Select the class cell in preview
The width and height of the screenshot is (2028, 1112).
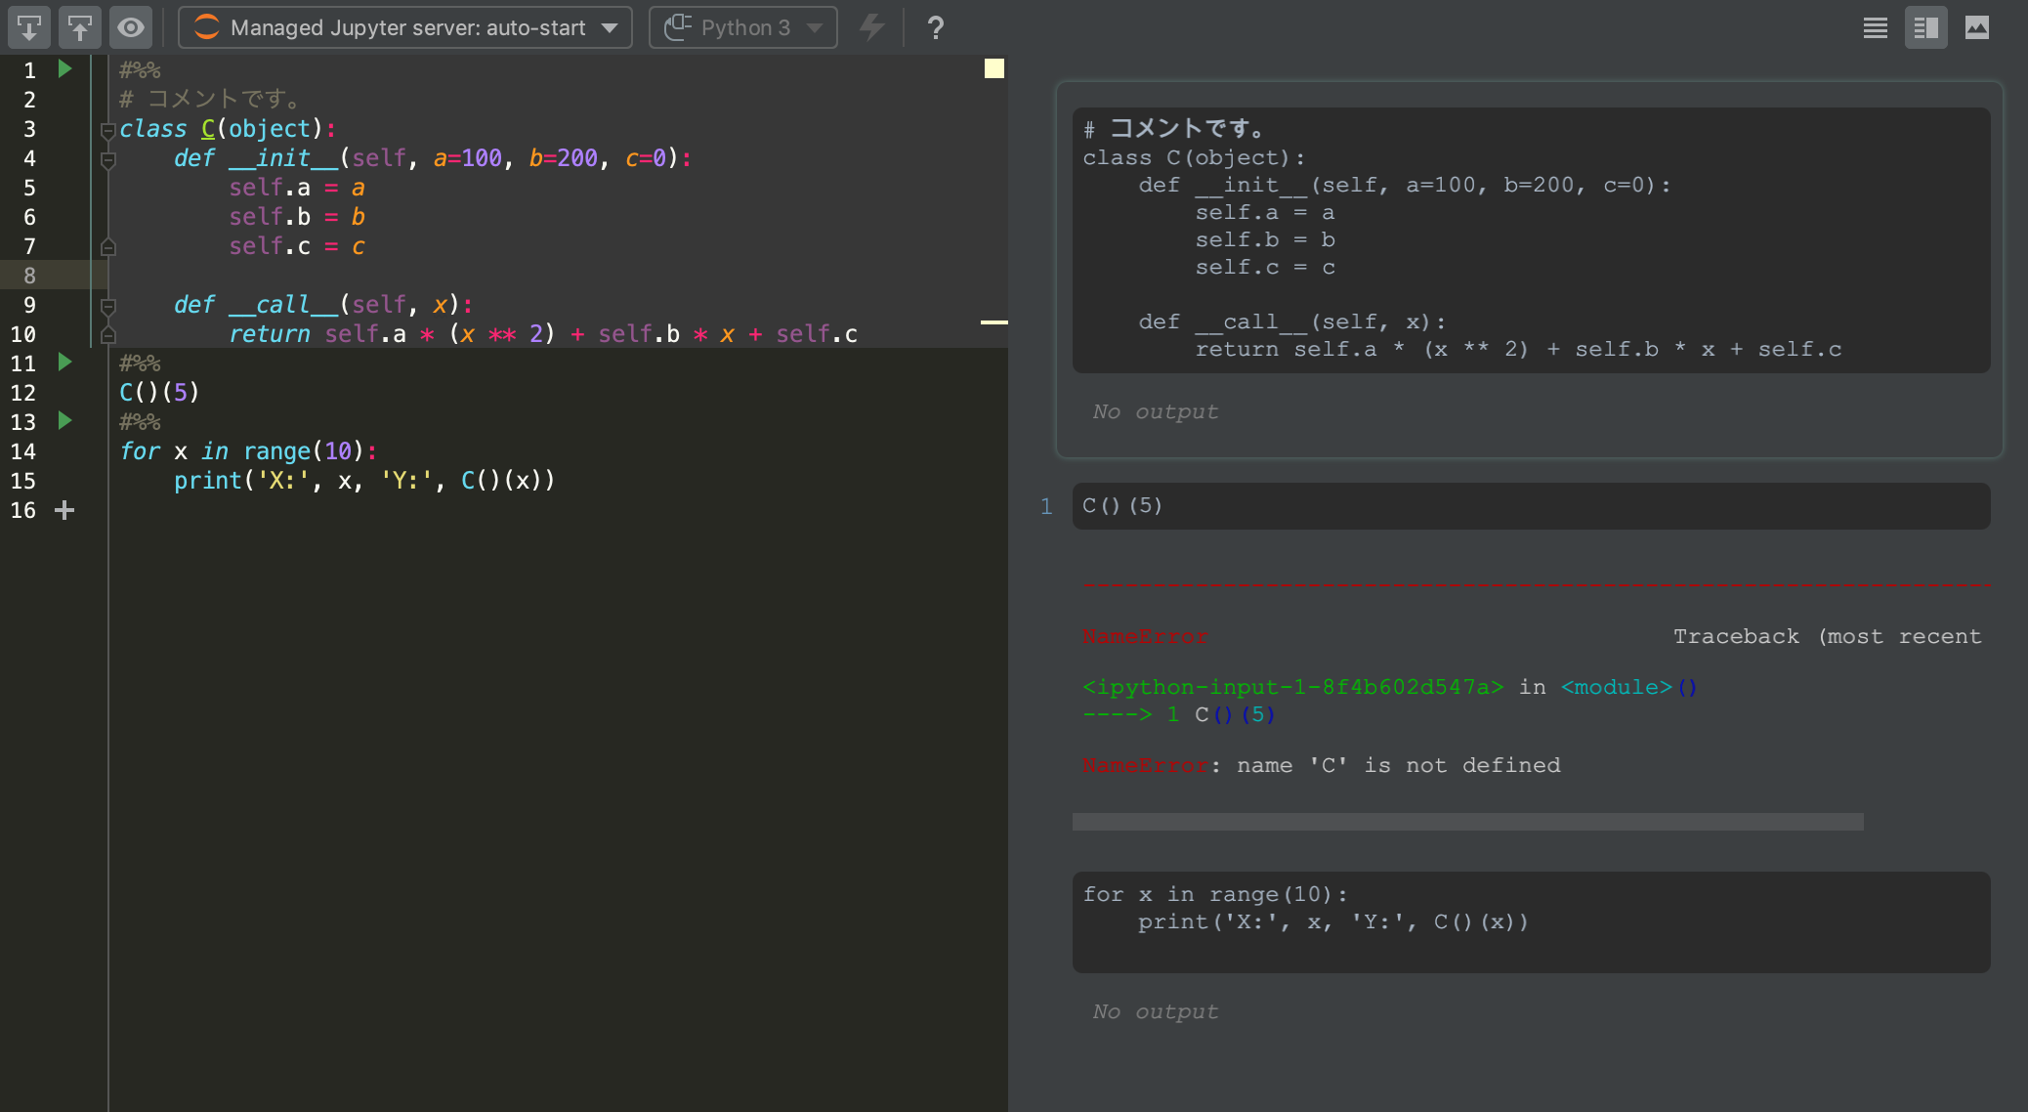click(x=1531, y=239)
